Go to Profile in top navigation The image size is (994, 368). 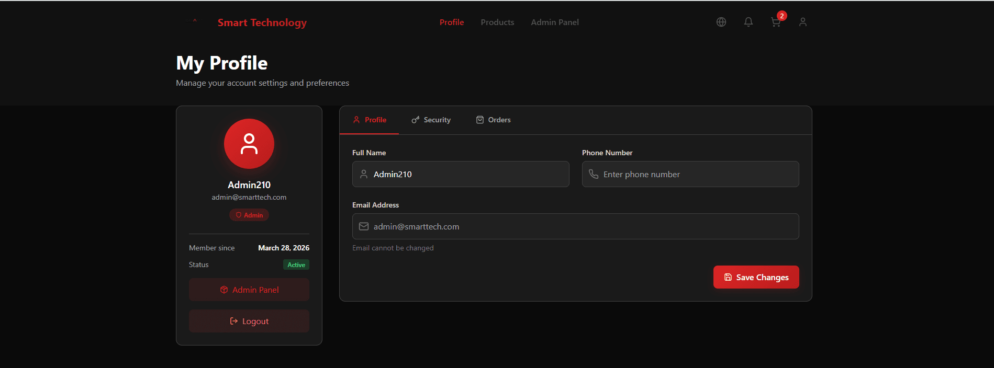pyautogui.click(x=452, y=22)
